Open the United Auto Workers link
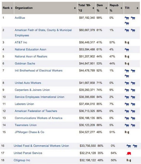This screenshot has width=141, height=164. [28, 83]
